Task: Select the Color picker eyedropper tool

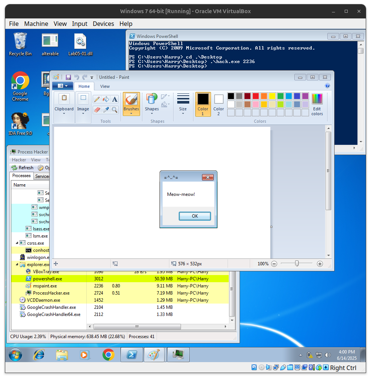Action: [106, 110]
